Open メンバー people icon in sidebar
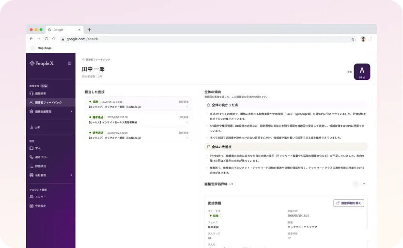Viewport: 403px width, 248px height. (31, 197)
